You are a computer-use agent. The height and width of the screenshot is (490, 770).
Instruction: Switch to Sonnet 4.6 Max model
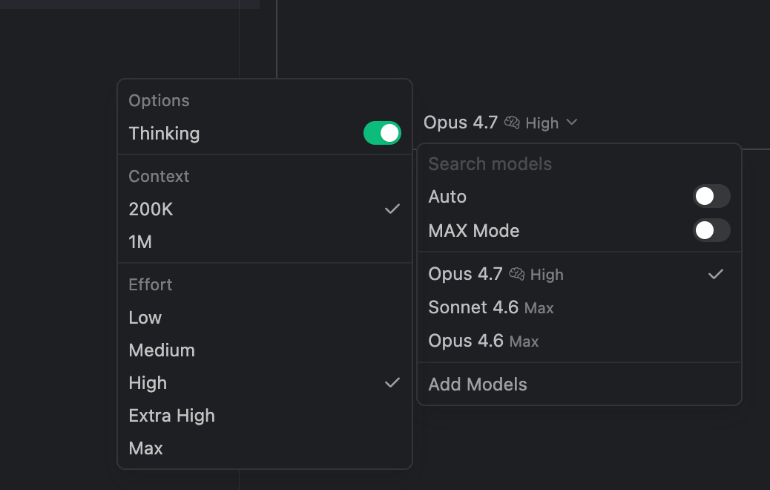[x=579, y=307]
